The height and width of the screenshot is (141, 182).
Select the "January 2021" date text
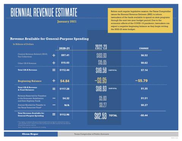[67, 22]
